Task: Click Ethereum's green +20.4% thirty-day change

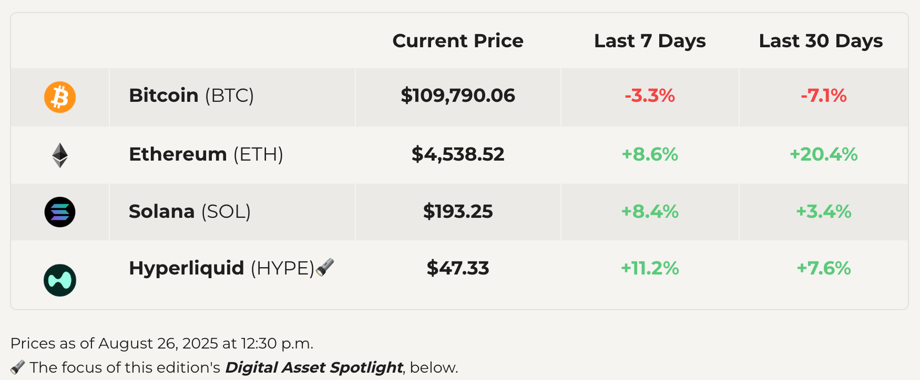Action: tap(824, 154)
